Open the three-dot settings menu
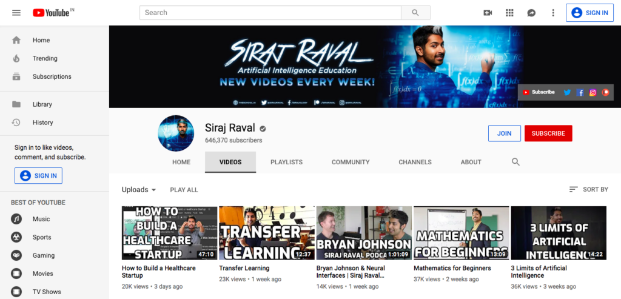621x299 pixels. point(553,13)
